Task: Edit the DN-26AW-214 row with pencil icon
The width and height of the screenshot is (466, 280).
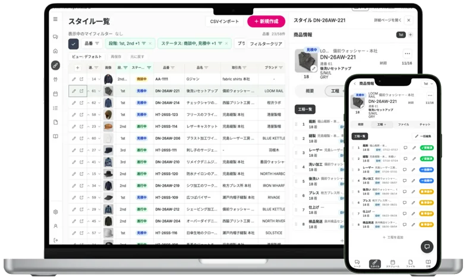Action: (74, 103)
